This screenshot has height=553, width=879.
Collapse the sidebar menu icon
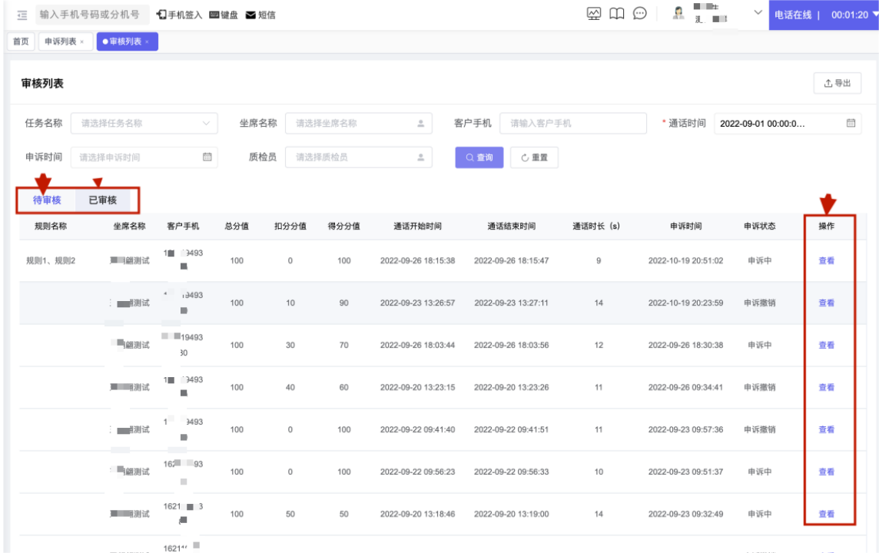point(22,15)
